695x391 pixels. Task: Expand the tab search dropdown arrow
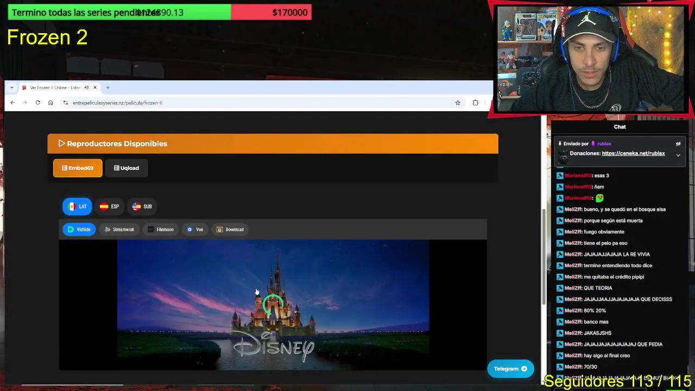[x=12, y=87]
